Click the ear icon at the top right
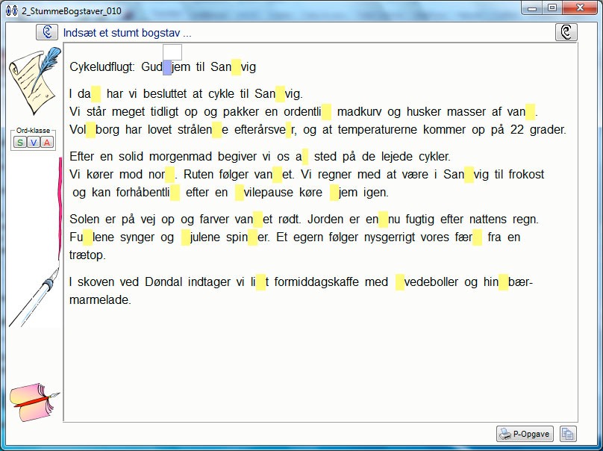This screenshot has width=603, height=451. click(566, 32)
